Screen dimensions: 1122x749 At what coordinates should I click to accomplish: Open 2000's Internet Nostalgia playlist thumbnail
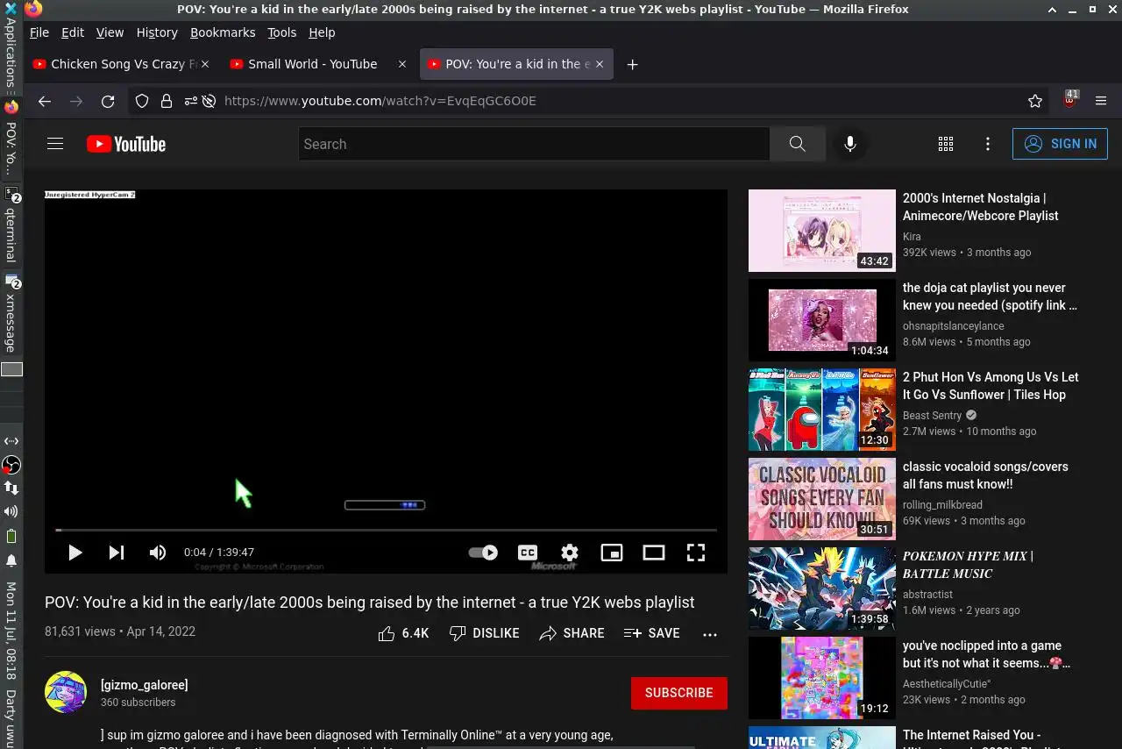822,231
